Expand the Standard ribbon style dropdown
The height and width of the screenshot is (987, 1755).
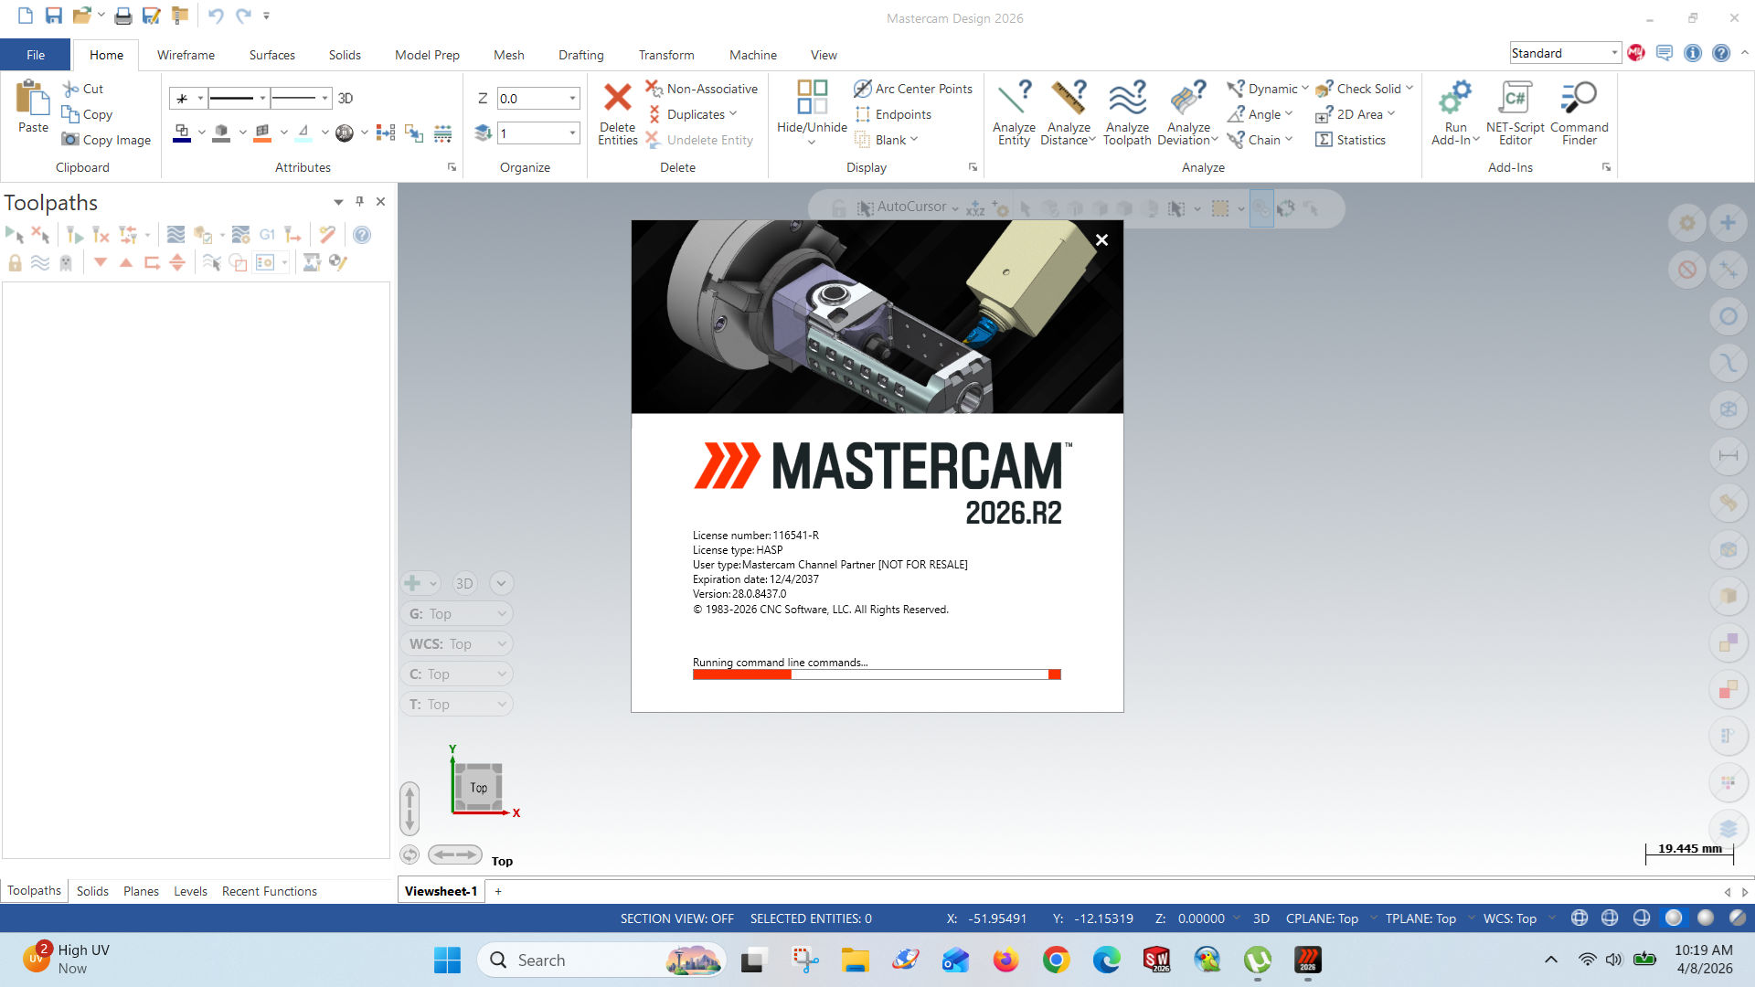tap(1614, 53)
